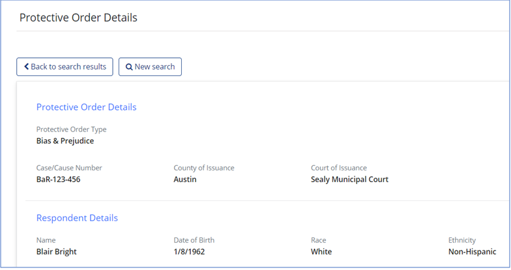The width and height of the screenshot is (511, 270).
Task: Click the Respondent Details section heading
Action: [x=77, y=218]
